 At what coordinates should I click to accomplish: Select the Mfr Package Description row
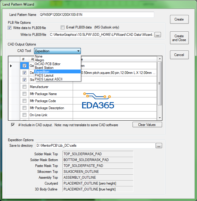47,108
